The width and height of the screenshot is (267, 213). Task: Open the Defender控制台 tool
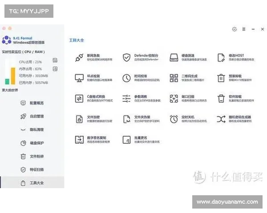tap(141, 57)
